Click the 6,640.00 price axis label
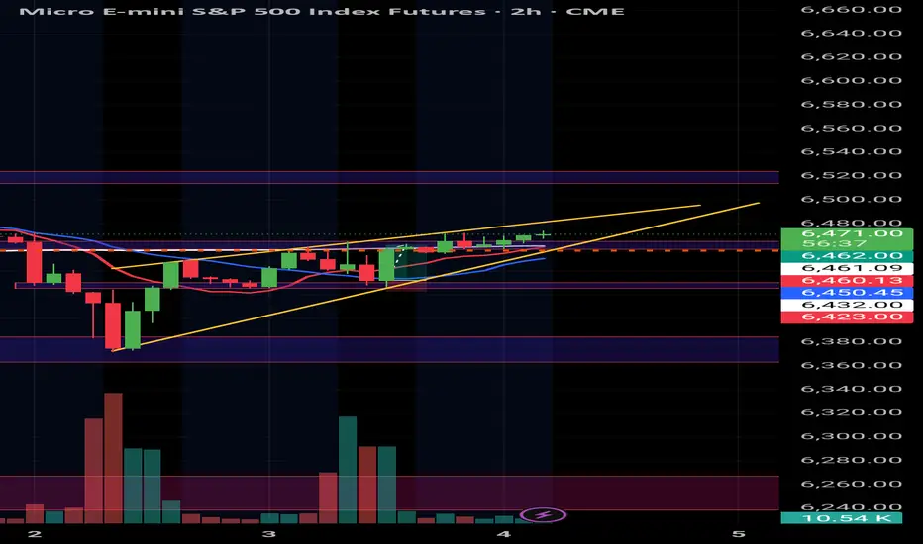Image resolution: width=923 pixels, height=544 pixels. point(851,33)
